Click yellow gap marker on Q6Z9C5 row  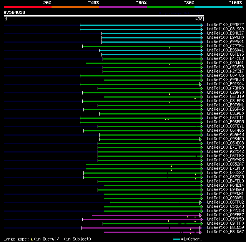(x=195, y=179)
